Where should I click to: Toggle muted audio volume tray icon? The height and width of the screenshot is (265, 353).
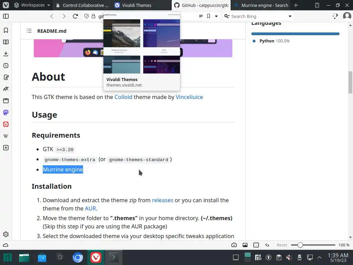click(x=289, y=257)
